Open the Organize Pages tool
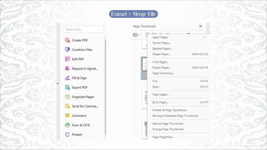The width and height of the screenshot is (267, 150). 80,97
